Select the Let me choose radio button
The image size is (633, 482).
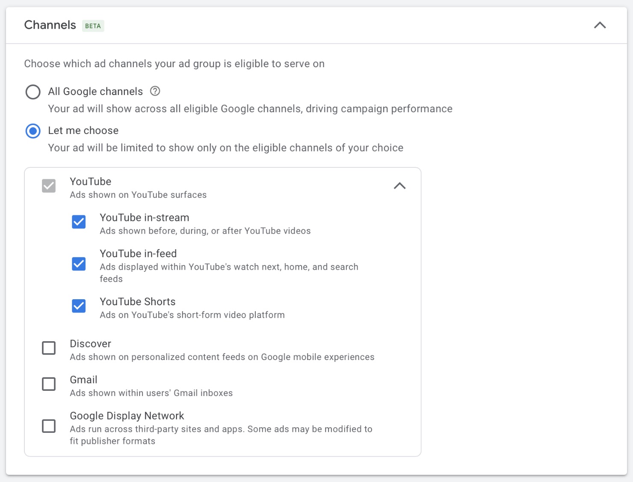(x=33, y=131)
